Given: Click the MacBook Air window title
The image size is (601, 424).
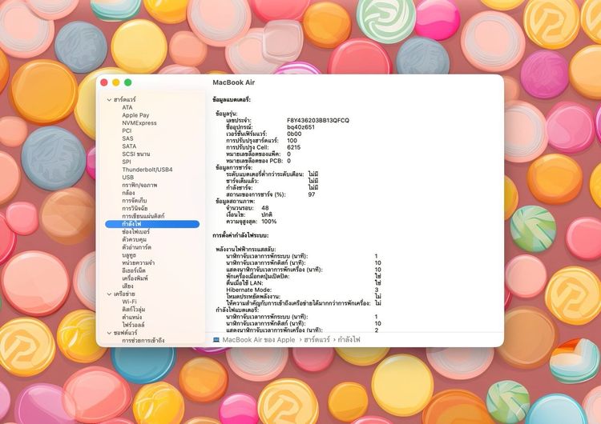Looking at the screenshot, I should [233, 82].
